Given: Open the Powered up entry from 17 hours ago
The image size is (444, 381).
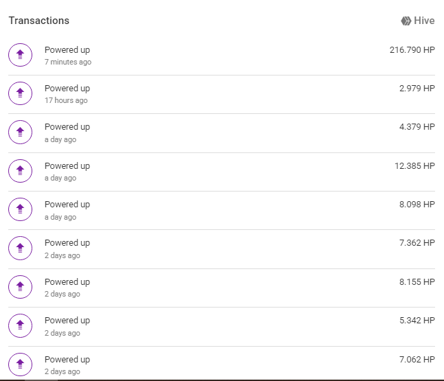Looking at the screenshot, I should click(x=67, y=89).
